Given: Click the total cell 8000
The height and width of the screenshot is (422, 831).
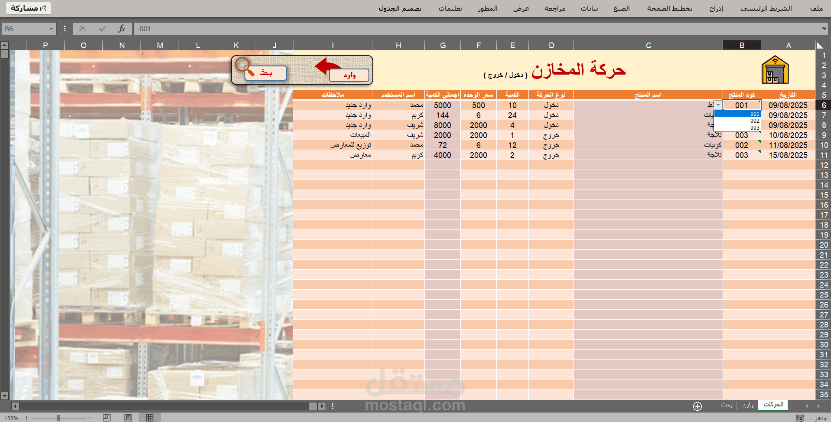Looking at the screenshot, I should tap(443, 125).
